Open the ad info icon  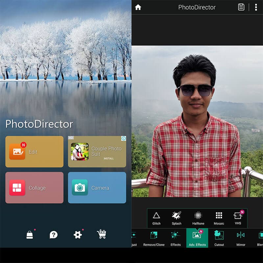[124, 138]
